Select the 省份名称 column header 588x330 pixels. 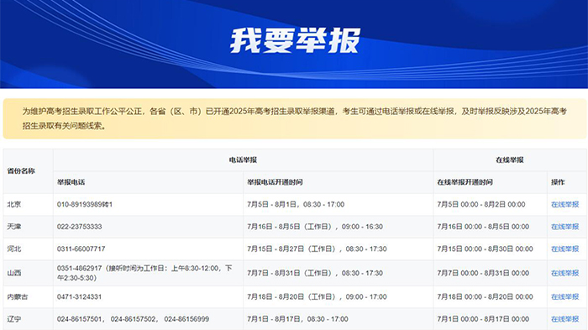point(21,171)
